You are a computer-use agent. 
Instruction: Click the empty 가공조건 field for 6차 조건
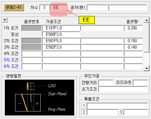[61, 67]
